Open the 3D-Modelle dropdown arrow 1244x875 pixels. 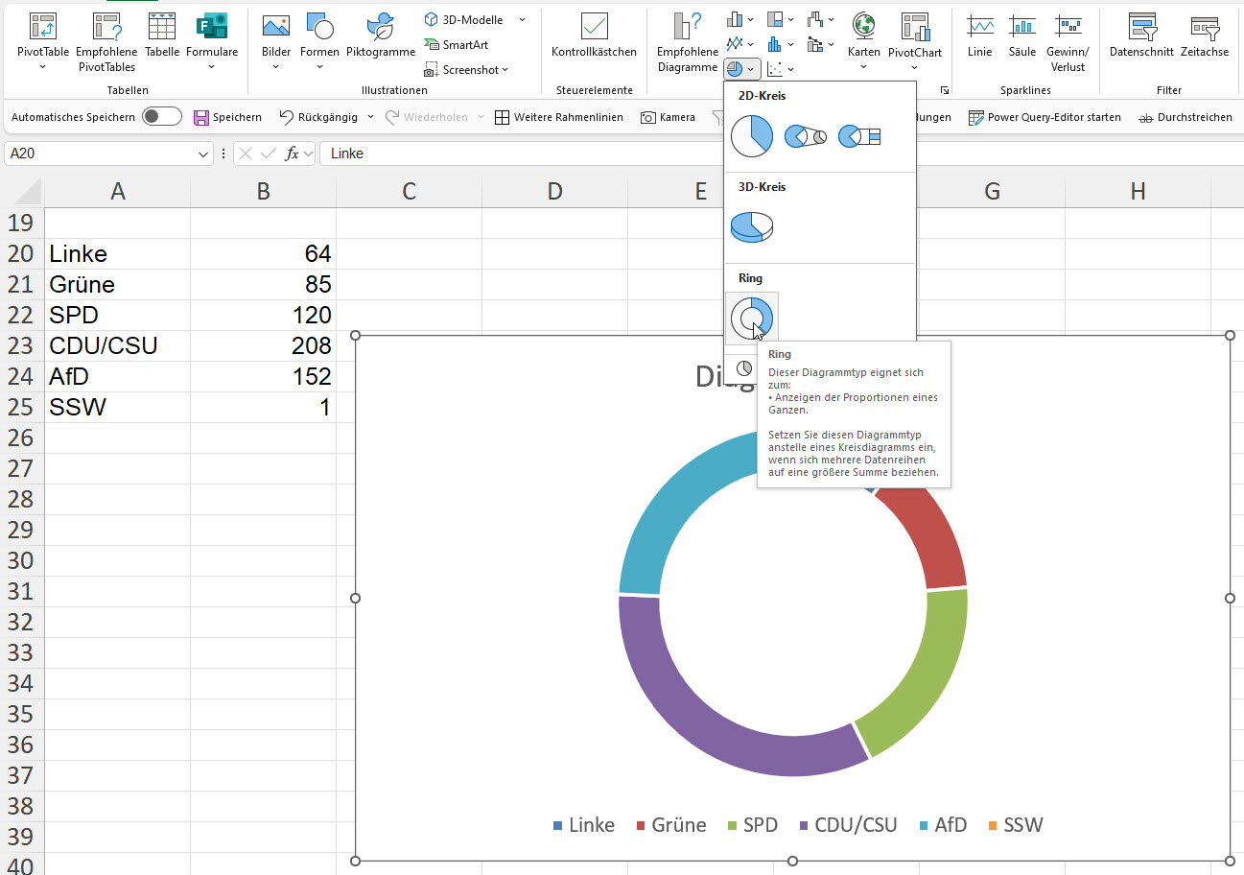coord(522,20)
